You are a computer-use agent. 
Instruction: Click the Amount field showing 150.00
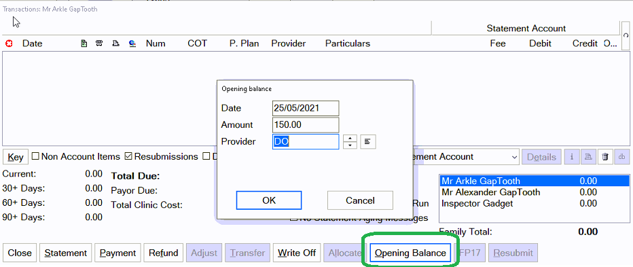(x=306, y=125)
